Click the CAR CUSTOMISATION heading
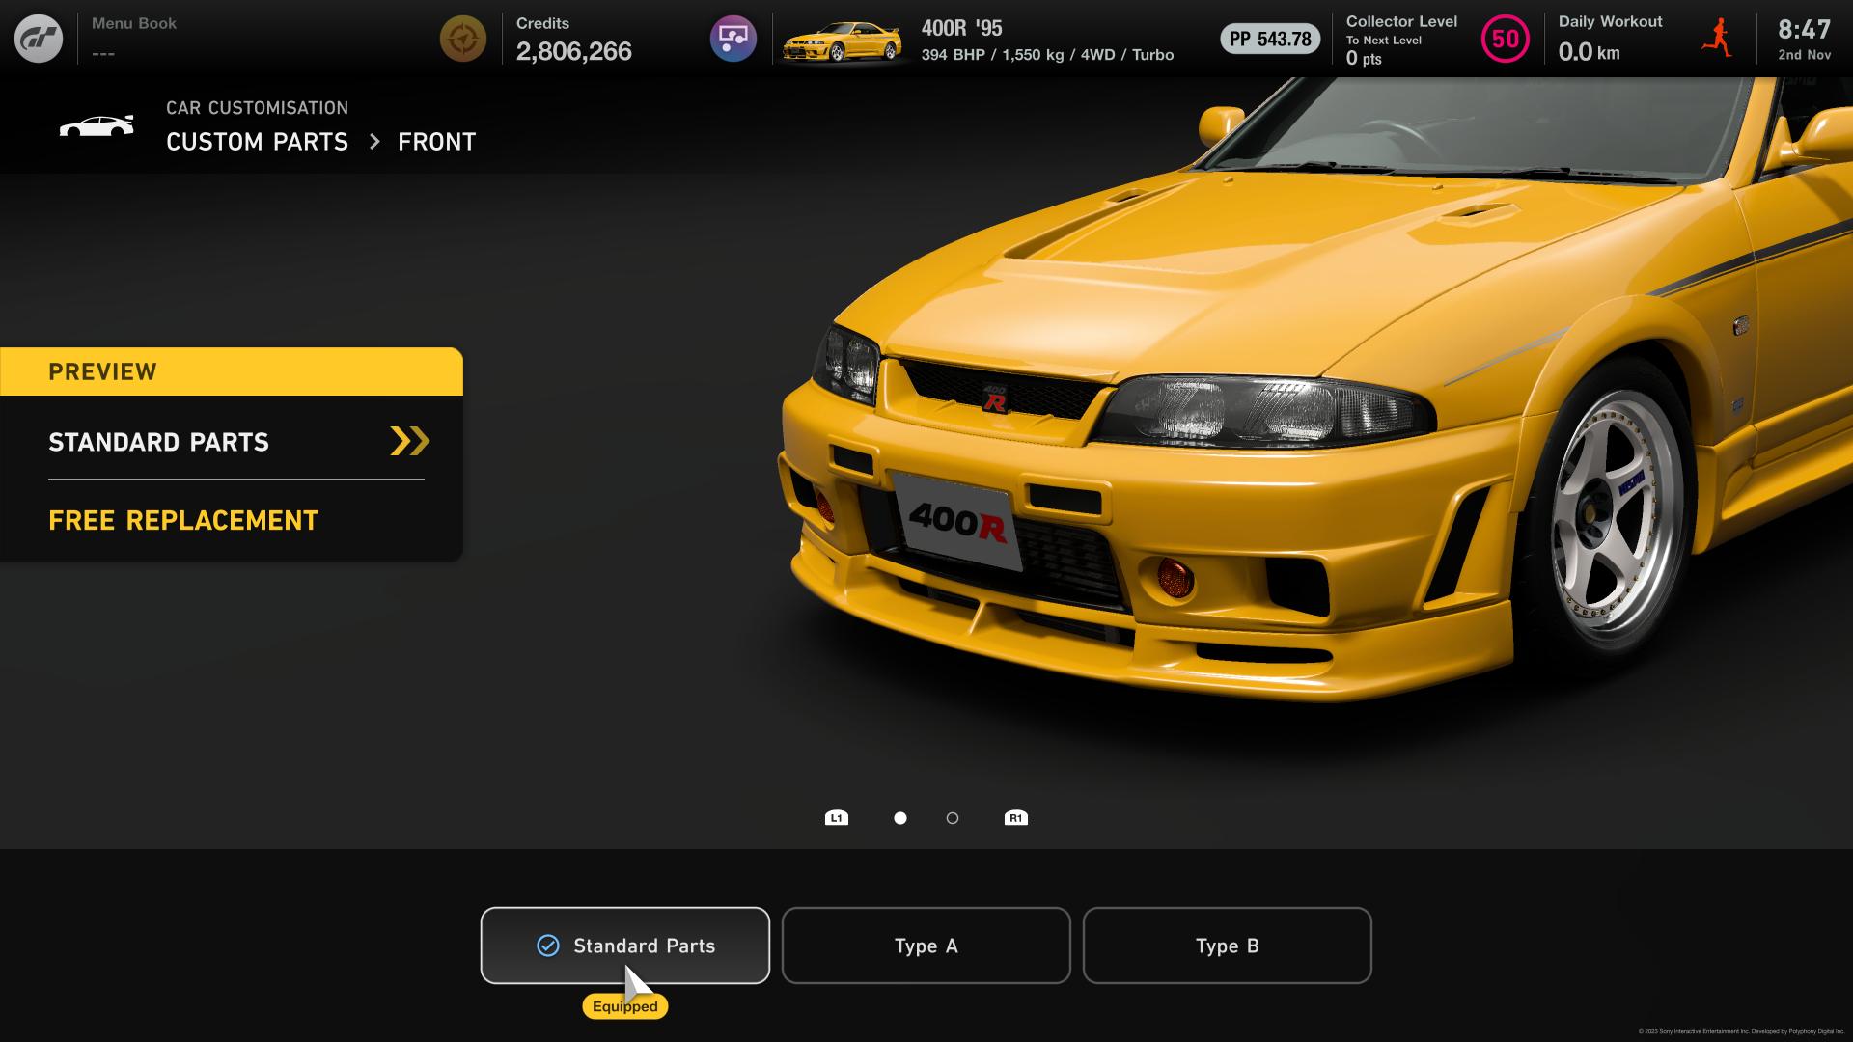 258,108
